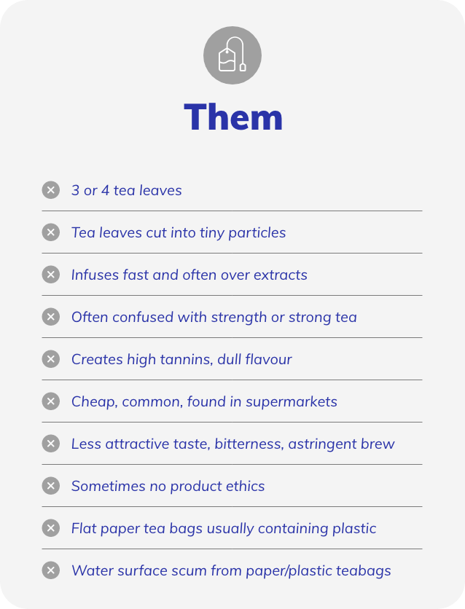Click the X icon next to 'Sometimes no product ethics'

click(50, 486)
